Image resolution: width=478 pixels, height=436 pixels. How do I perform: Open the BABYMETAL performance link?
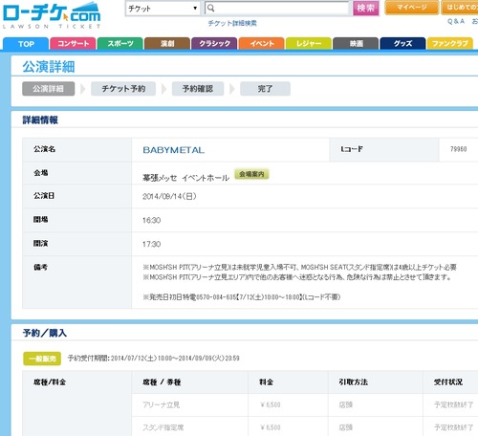(174, 150)
